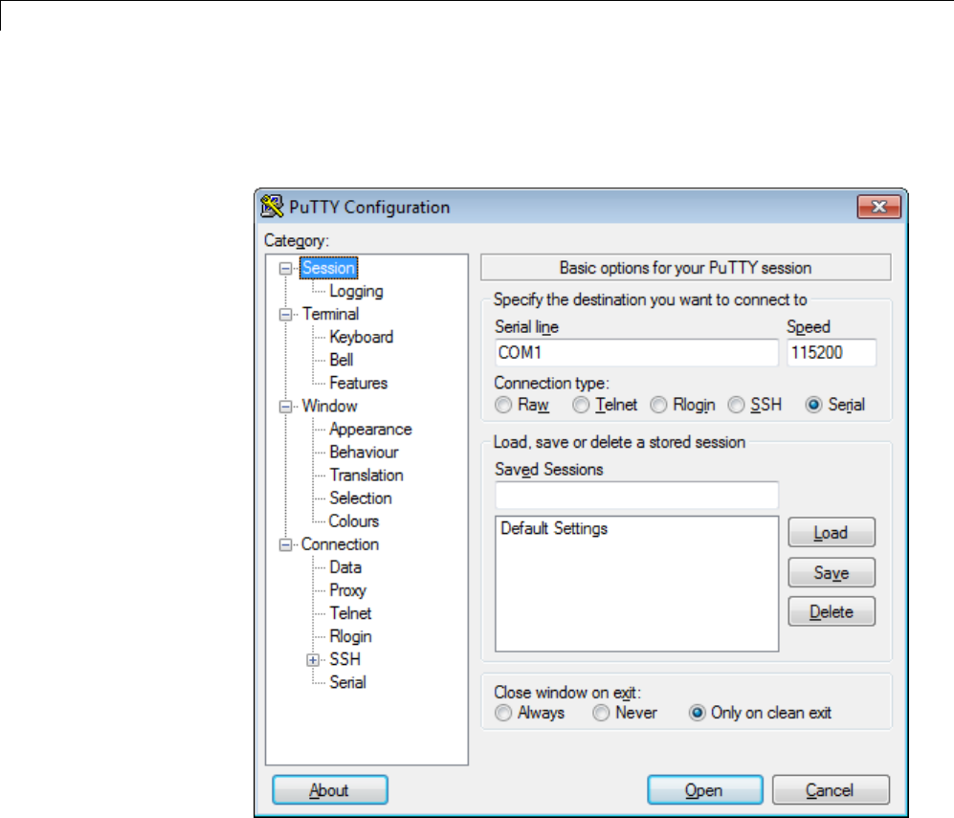The height and width of the screenshot is (818, 954).
Task: Open the Bell category
Action: [x=342, y=360]
